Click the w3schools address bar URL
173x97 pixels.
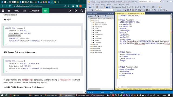click(29, 6)
